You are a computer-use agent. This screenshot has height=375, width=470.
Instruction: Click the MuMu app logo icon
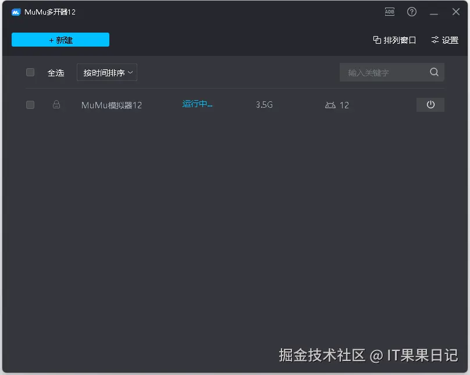pyautogui.click(x=16, y=12)
